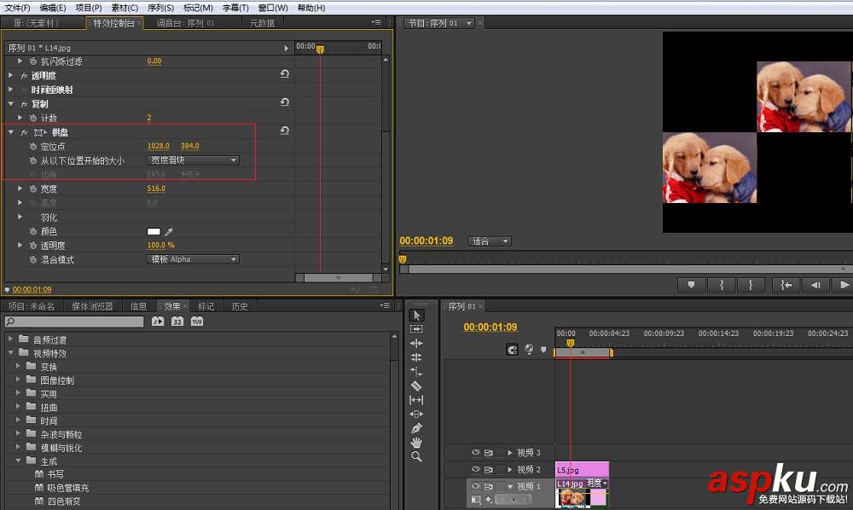Collapse the 棋盘 effect group
This screenshot has height=510, width=853.
coord(10,132)
